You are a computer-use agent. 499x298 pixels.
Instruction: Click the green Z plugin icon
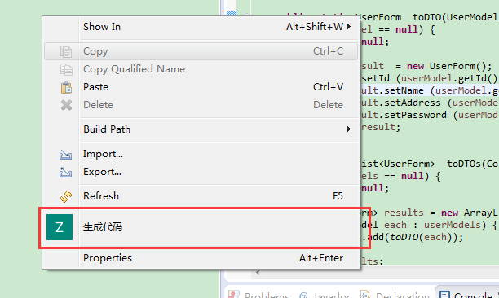(60, 227)
